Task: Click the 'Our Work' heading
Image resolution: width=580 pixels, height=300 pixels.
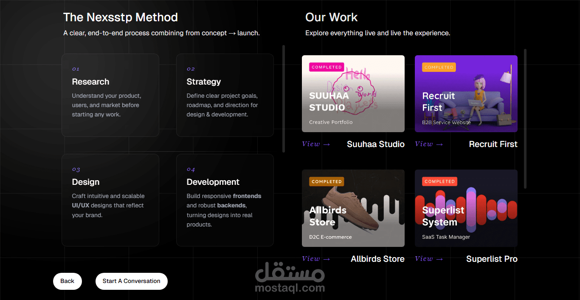Action: click(x=332, y=17)
